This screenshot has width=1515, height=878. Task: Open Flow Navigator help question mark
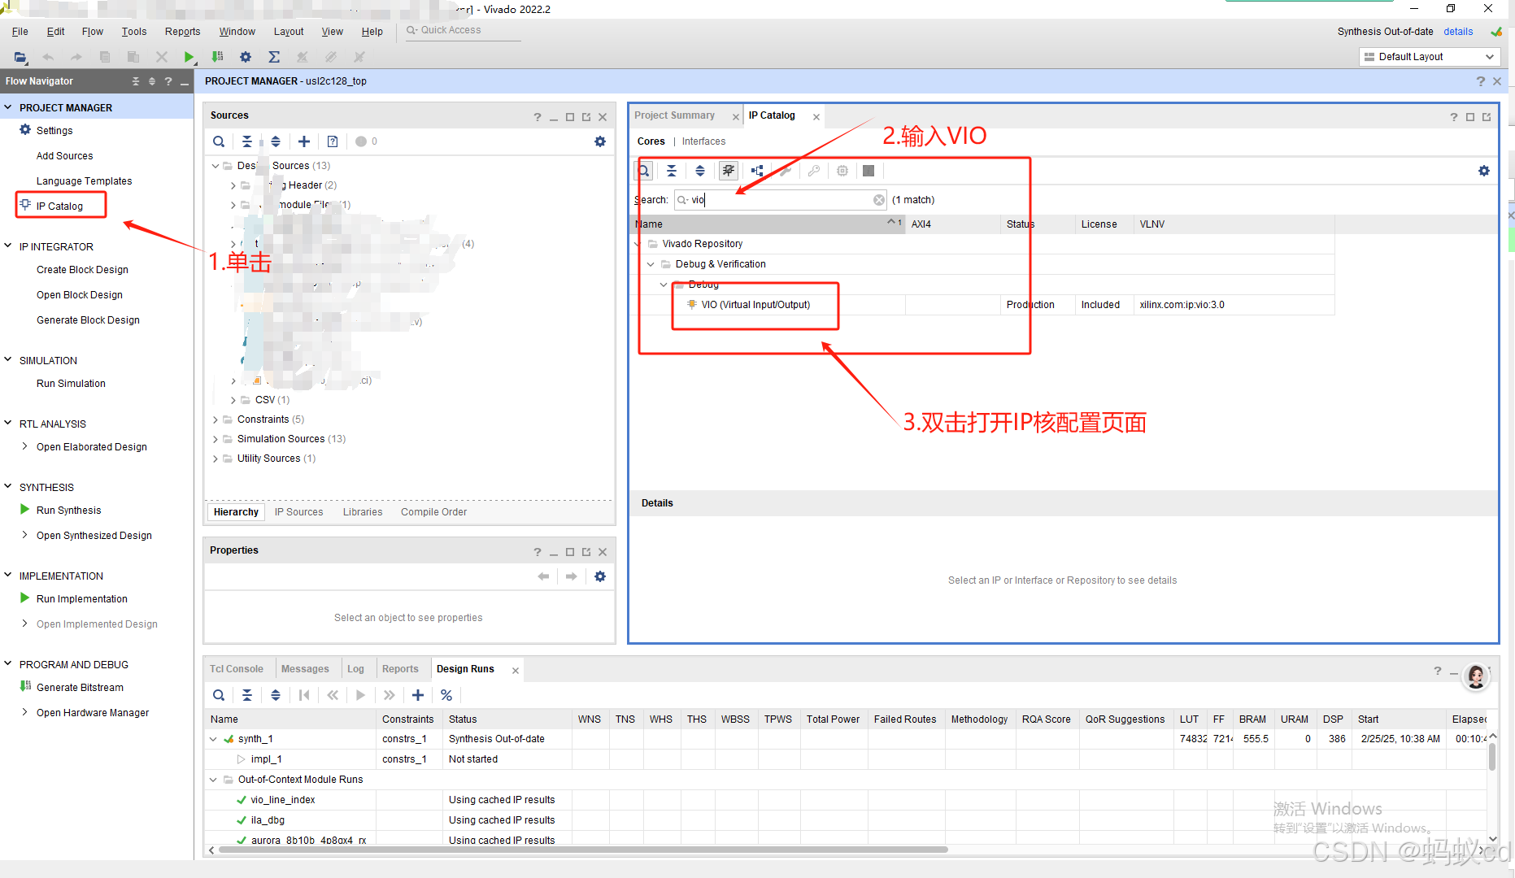click(168, 81)
